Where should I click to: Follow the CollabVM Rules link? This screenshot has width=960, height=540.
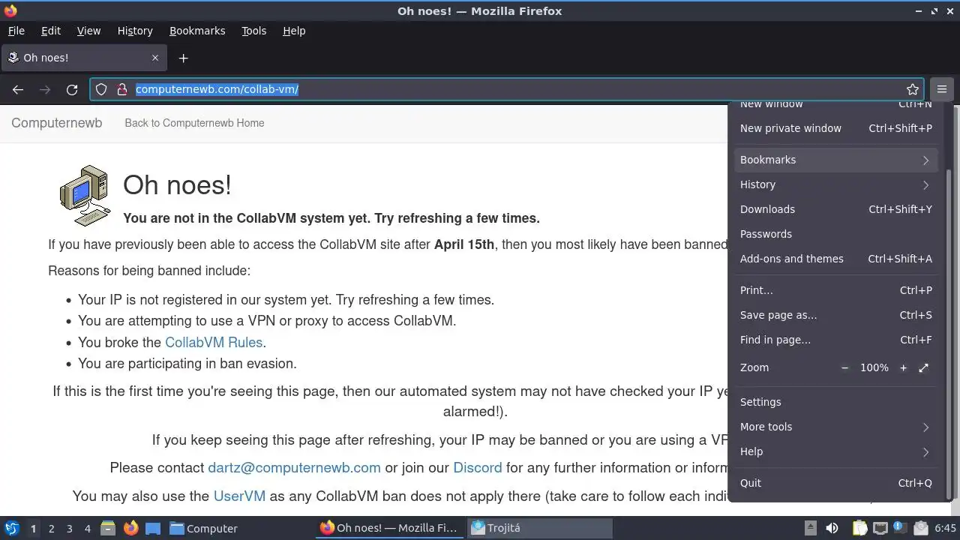click(214, 343)
